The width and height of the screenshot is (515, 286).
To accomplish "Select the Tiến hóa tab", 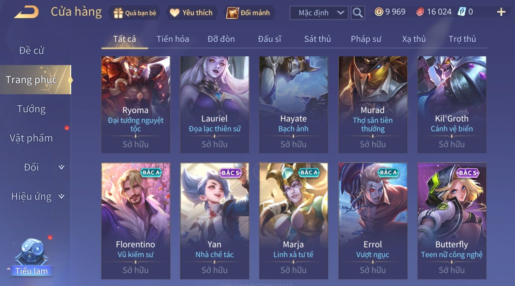I will click(173, 39).
